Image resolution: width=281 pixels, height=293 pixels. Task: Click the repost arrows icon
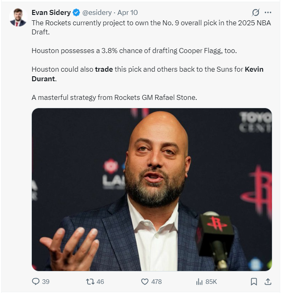90,281
